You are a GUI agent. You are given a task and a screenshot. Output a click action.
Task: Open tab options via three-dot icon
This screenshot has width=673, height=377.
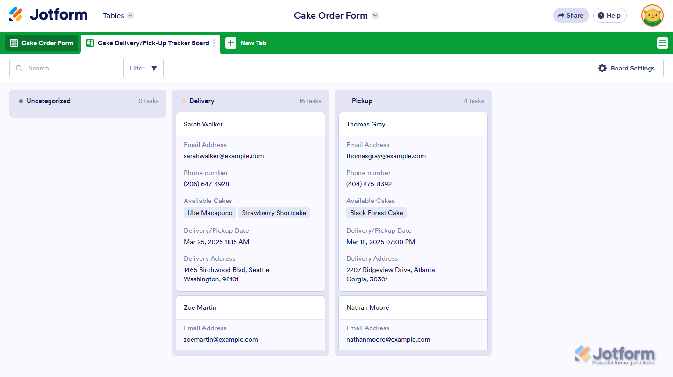[214, 43]
